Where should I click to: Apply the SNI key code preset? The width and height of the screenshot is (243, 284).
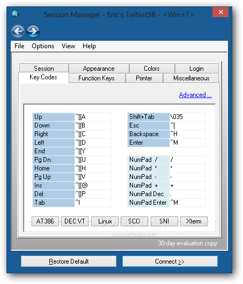click(x=164, y=221)
